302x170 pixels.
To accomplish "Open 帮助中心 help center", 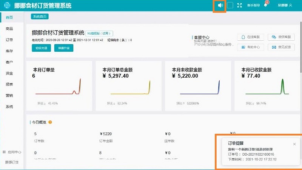I will pos(250,47).
